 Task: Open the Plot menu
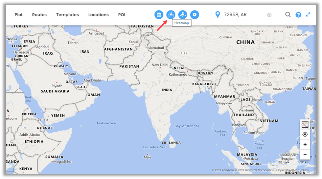point(18,15)
